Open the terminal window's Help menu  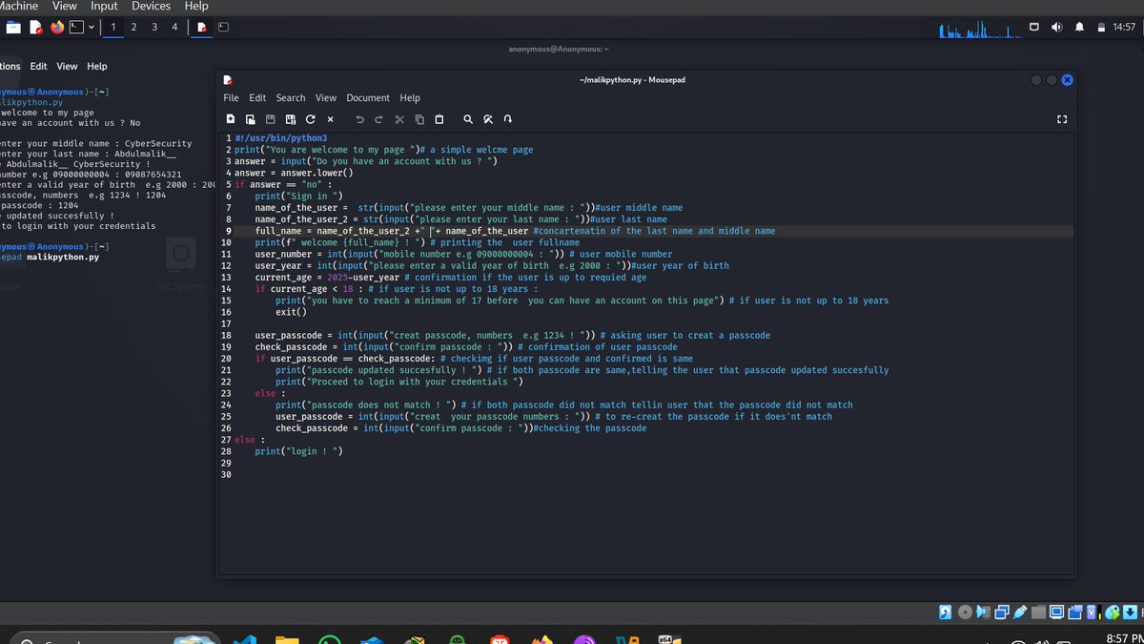[97, 66]
